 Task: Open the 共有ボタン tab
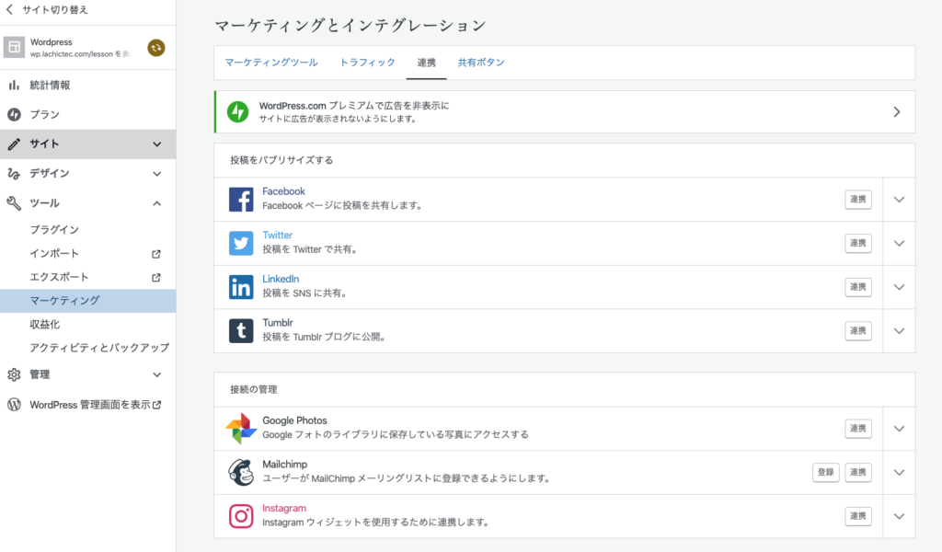[481, 63]
